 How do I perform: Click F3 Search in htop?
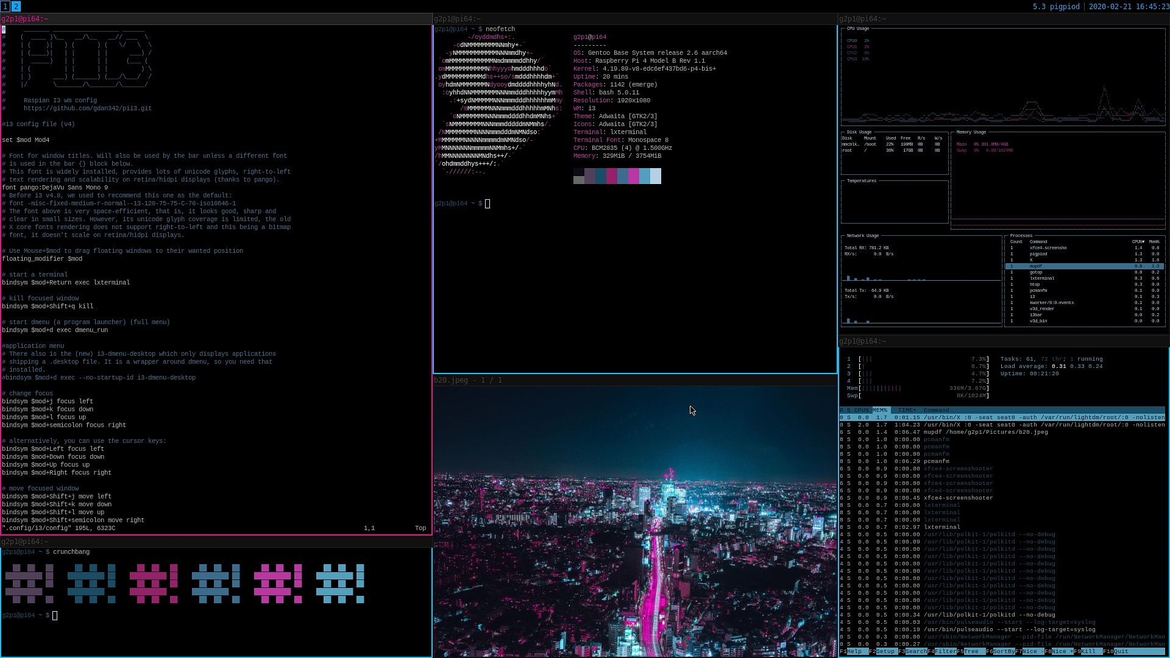pyautogui.click(x=912, y=651)
